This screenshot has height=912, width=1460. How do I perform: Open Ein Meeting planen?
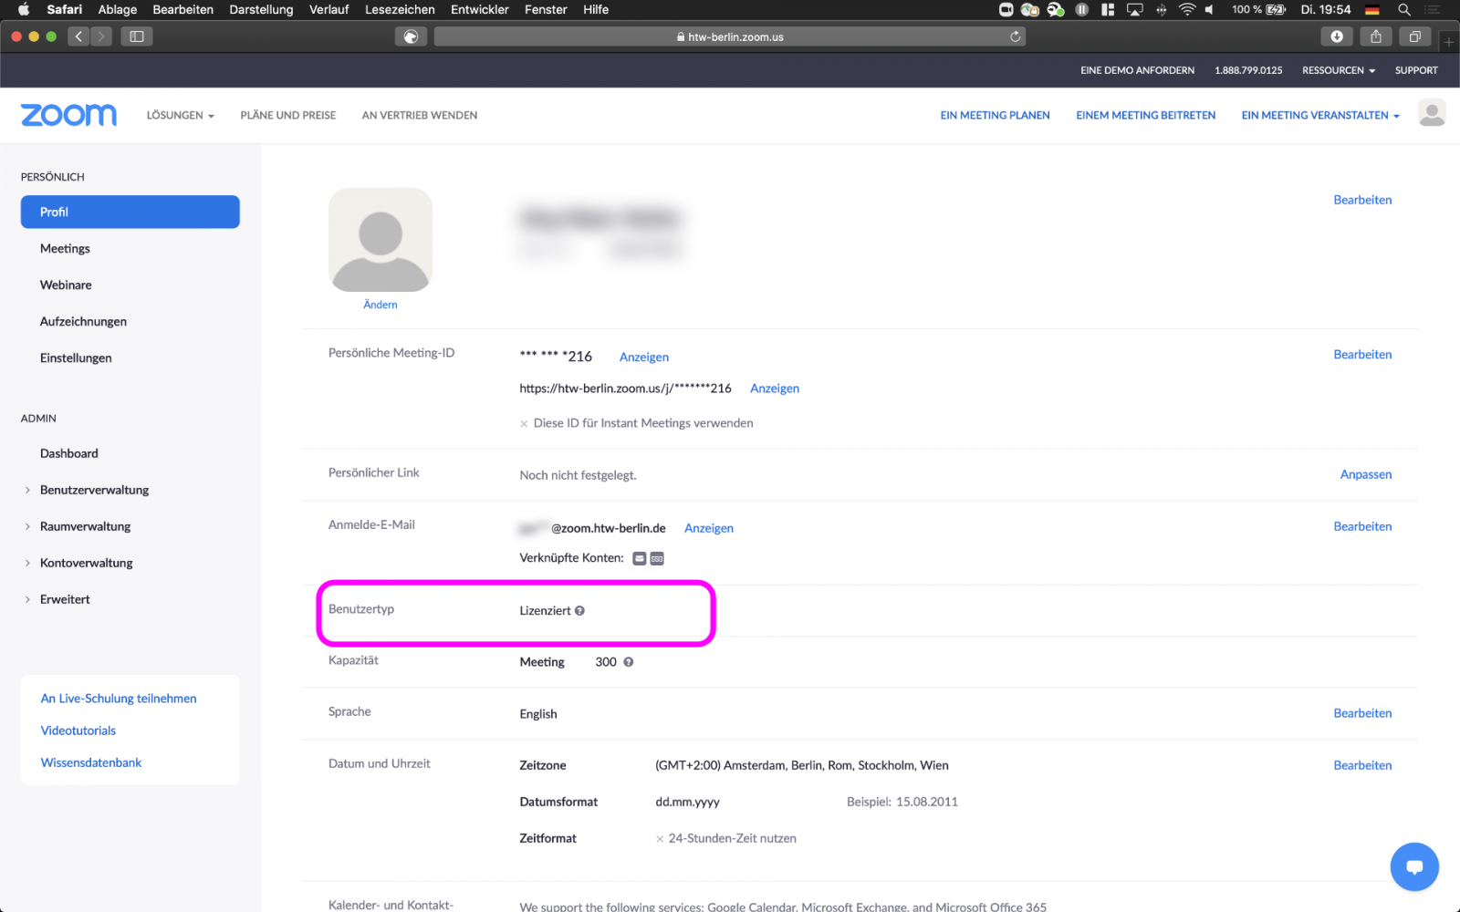click(995, 115)
